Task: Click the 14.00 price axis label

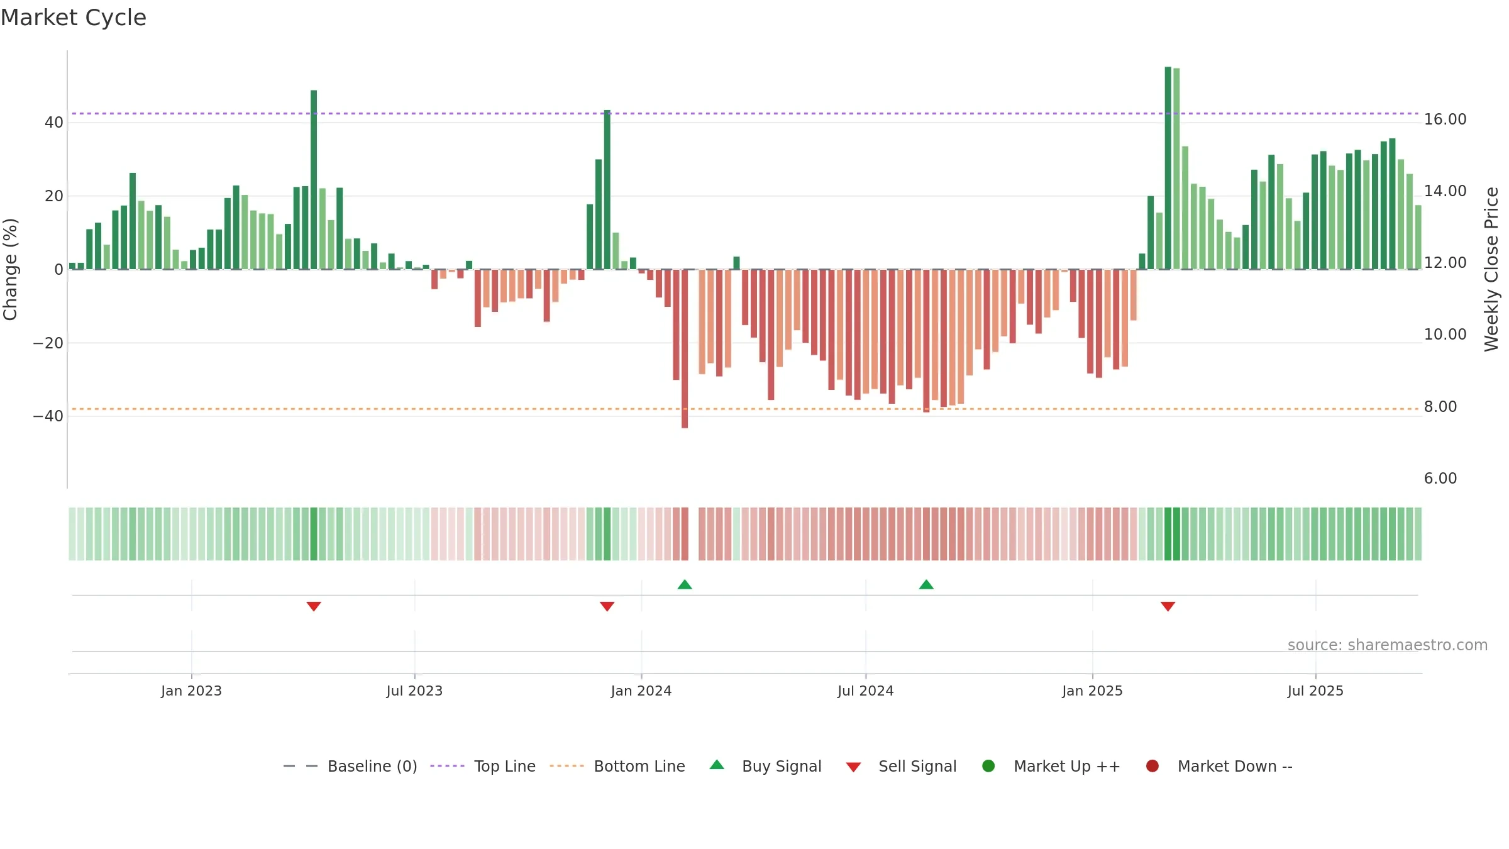Action: click(x=1445, y=191)
